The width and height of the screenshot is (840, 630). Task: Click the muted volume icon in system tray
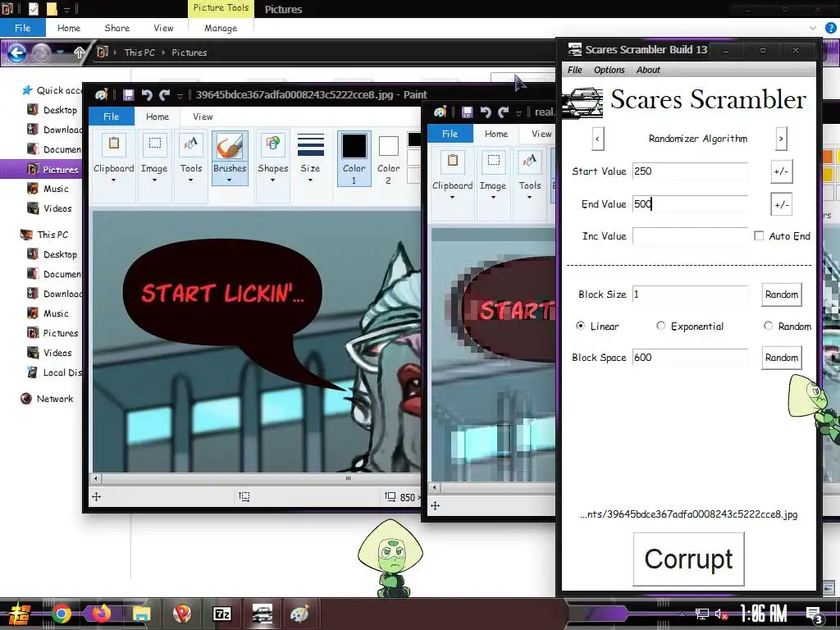coord(721,614)
